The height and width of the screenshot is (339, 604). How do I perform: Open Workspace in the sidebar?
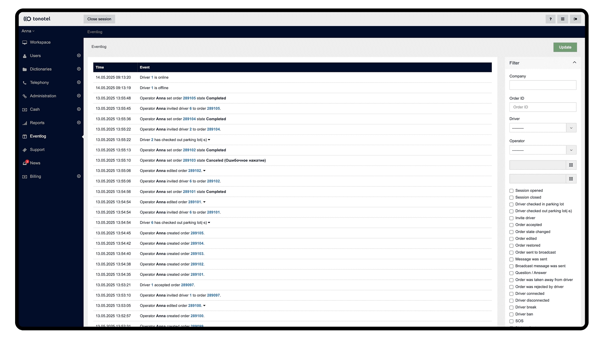[40, 42]
